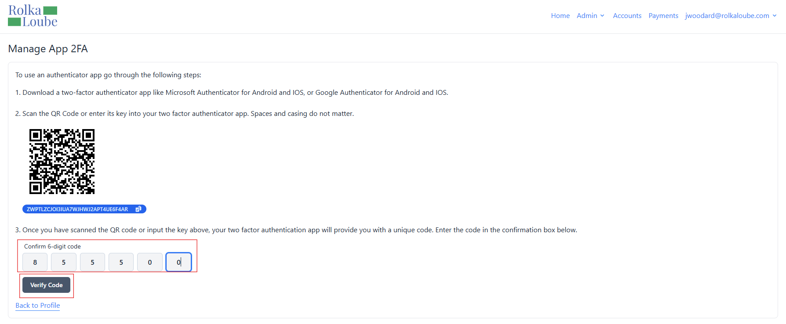
Task: Expand the Admin dropdown chevron
Action: point(602,16)
